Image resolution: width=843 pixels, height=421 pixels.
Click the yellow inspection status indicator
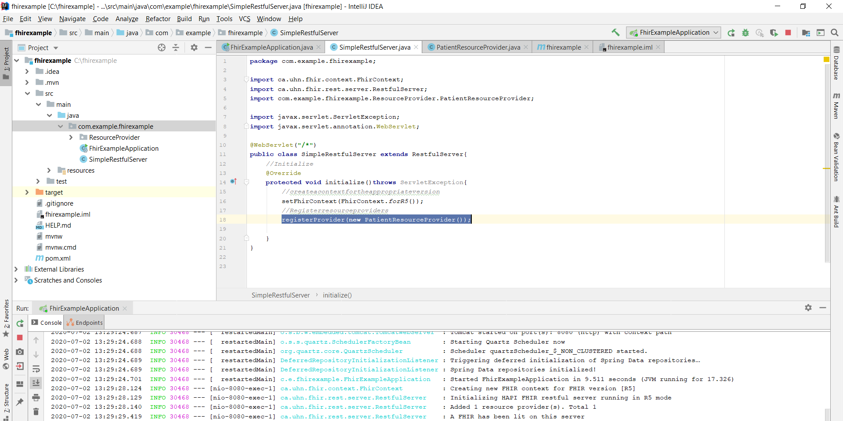click(x=826, y=59)
